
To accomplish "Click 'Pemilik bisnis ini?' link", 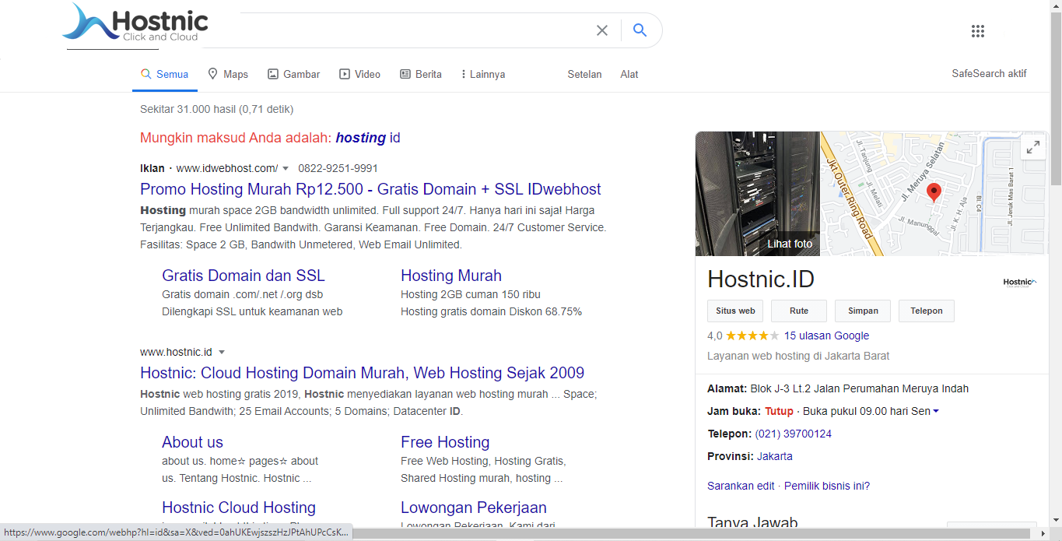I will tap(827, 486).
